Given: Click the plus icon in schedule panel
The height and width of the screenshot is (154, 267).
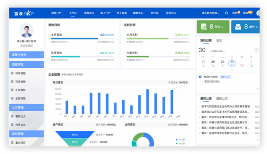Looking at the screenshot, I should (x=258, y=89).
